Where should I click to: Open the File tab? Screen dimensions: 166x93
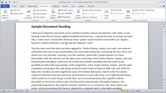pos(5,6)
